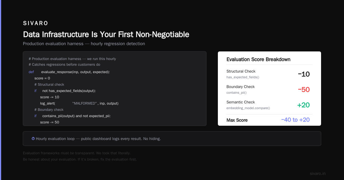The image size is (344, 180).
Task: Click the code line 'score -= 50'
Action: click(x=50, y=122)
